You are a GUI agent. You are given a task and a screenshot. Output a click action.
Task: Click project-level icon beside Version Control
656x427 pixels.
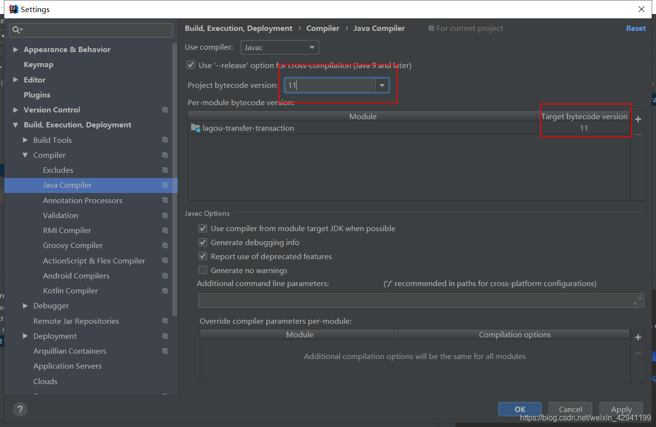(165, 110)
